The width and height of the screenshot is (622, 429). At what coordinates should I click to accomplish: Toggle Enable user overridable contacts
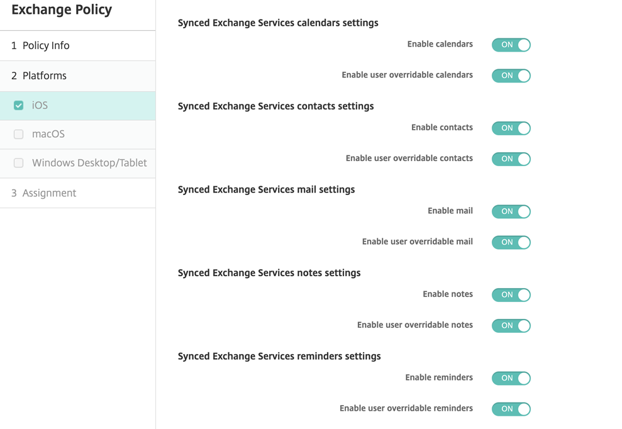click(x=511, y=159)
